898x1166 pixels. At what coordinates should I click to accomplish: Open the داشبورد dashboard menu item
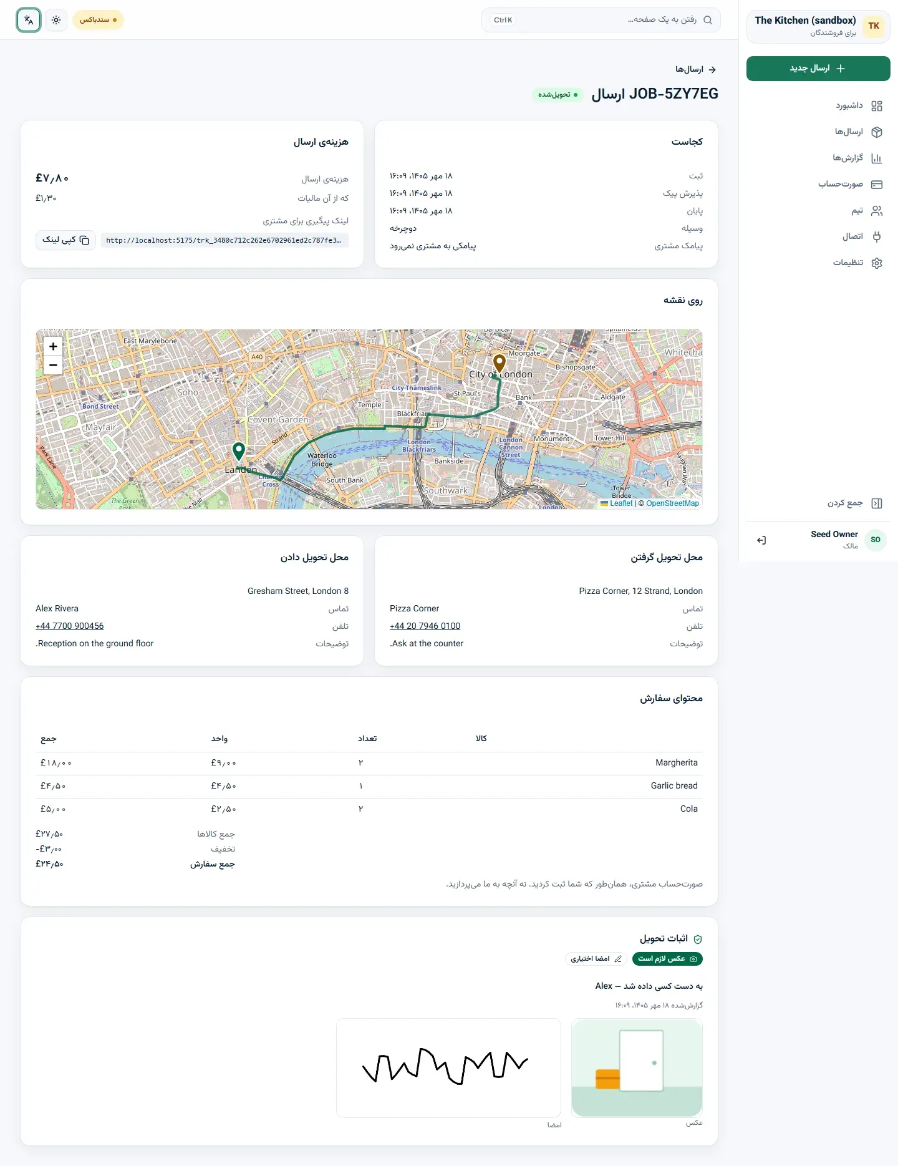pos(818,106)
